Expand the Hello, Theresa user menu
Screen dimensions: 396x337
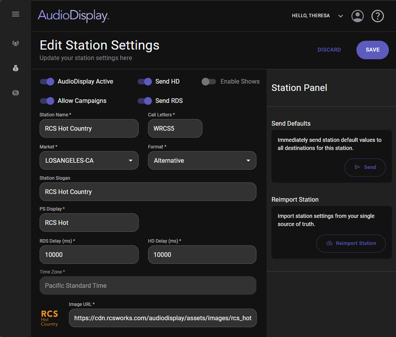[317, 16]
